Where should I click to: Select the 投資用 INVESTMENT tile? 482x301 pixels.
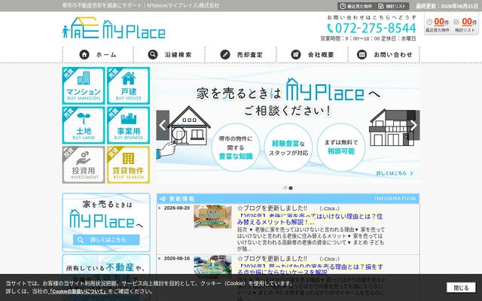84,165
